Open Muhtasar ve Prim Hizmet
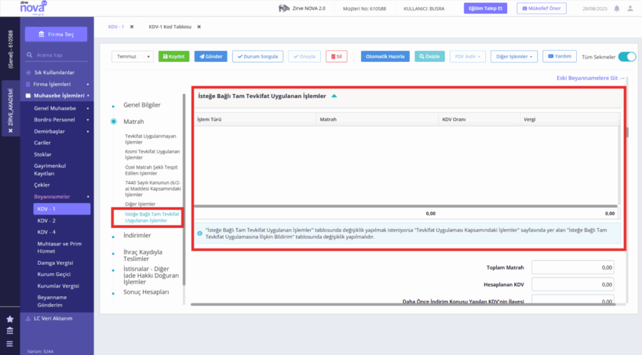 pyautogui.click(x=60, y=247)
